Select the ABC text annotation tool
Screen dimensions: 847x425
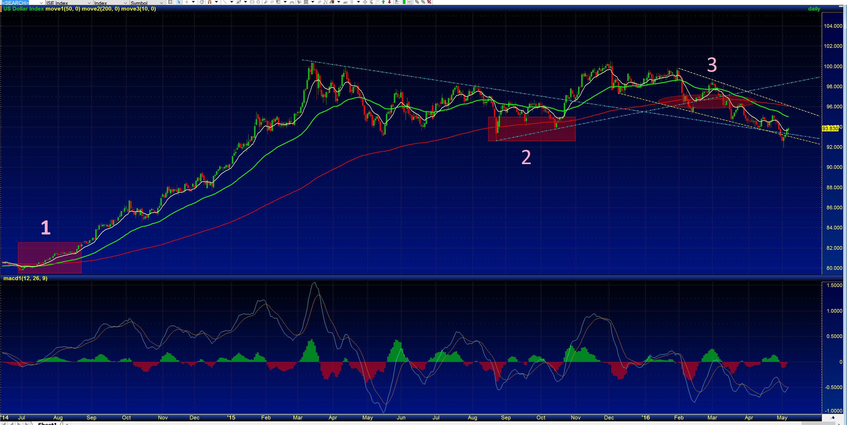coord(346,2)
